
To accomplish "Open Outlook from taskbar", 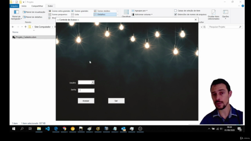I will [124, 129].
